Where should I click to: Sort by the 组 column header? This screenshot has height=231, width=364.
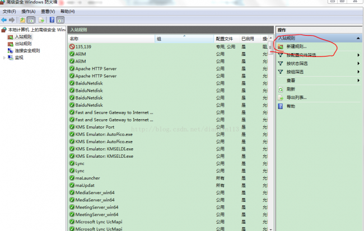pyautogui.click(x=184, y=39)
